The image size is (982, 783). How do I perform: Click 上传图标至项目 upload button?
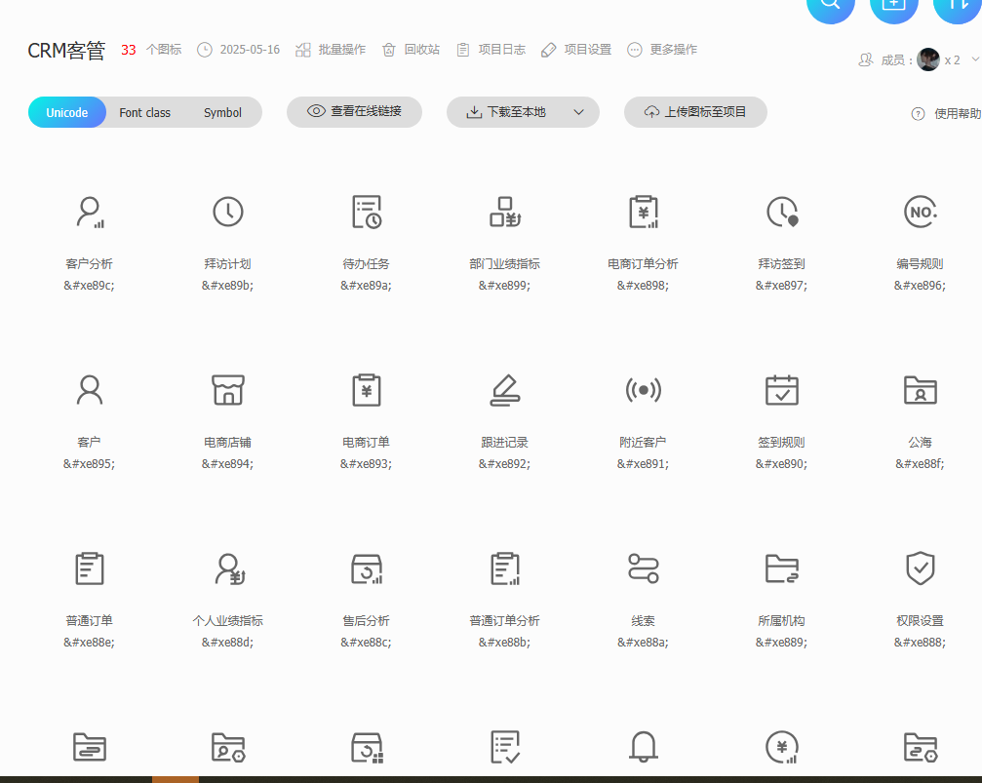695,112
